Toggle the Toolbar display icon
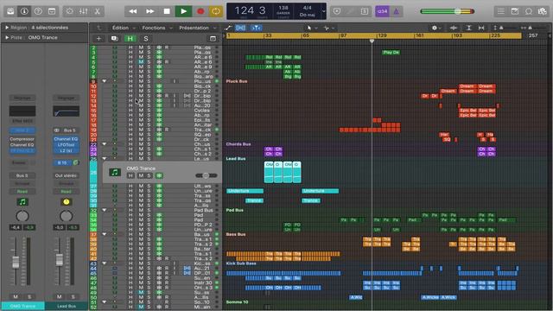The width and height of the screenshot is (553, 311). pos(52,11)
